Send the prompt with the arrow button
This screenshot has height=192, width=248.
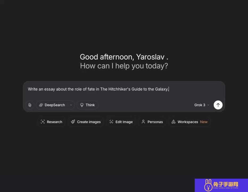(218, 105)
